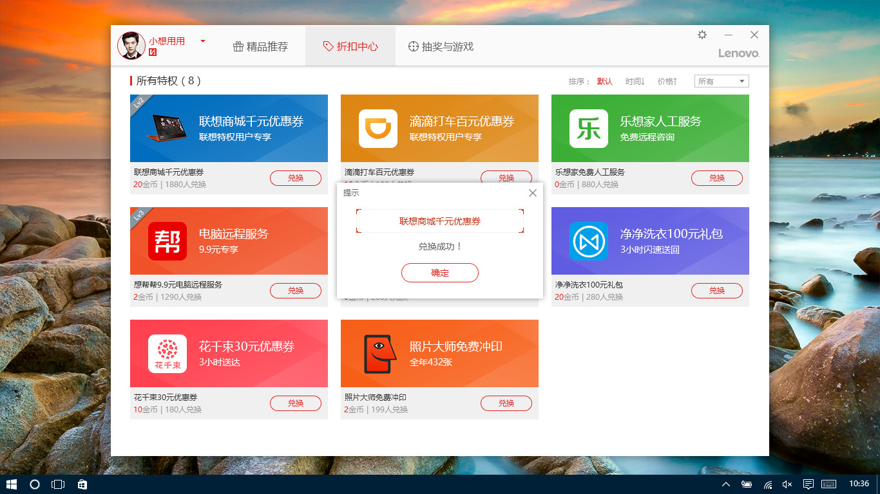The width and height of the screenshot is (880, 494).
Task: Open the Action Center notifications icon
Action: point(808,484)
